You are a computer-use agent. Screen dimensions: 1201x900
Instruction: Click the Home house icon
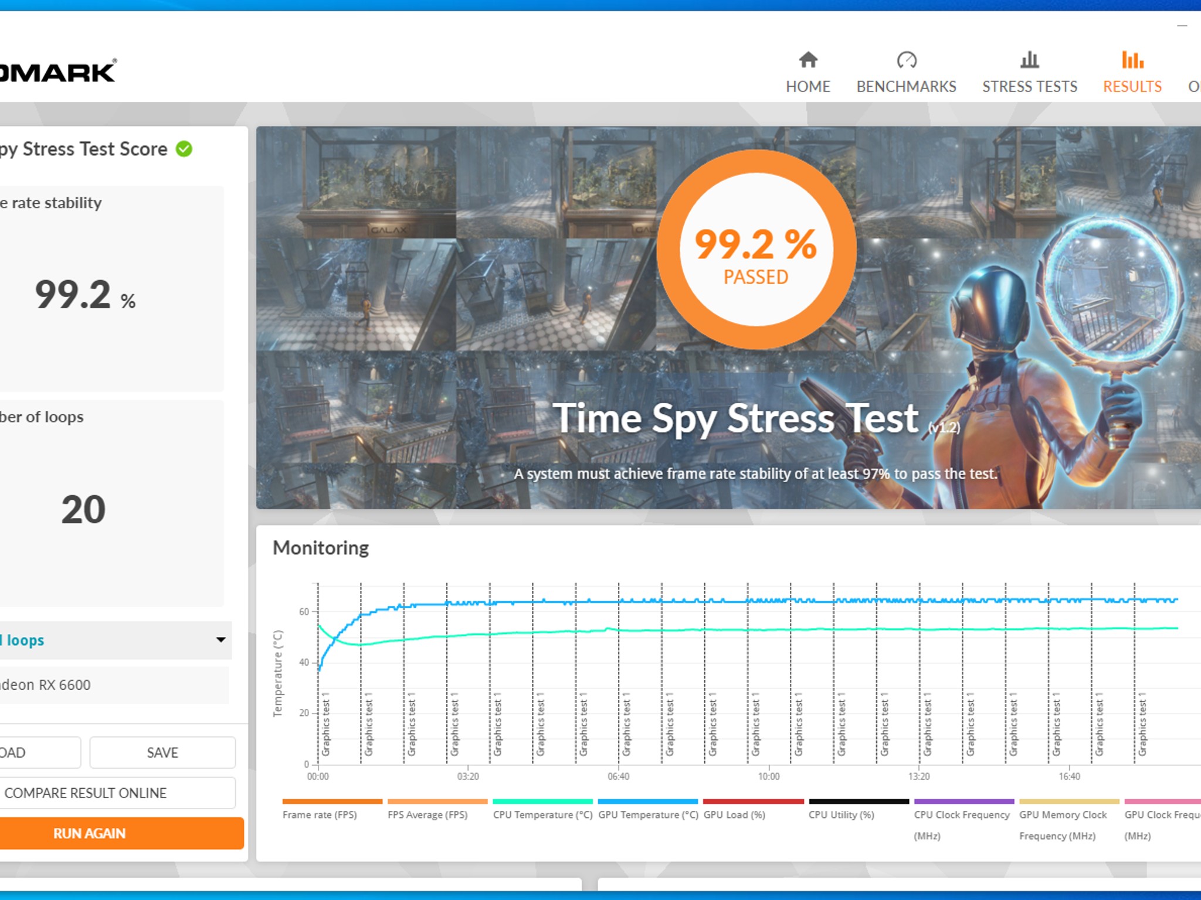[808, 60]
